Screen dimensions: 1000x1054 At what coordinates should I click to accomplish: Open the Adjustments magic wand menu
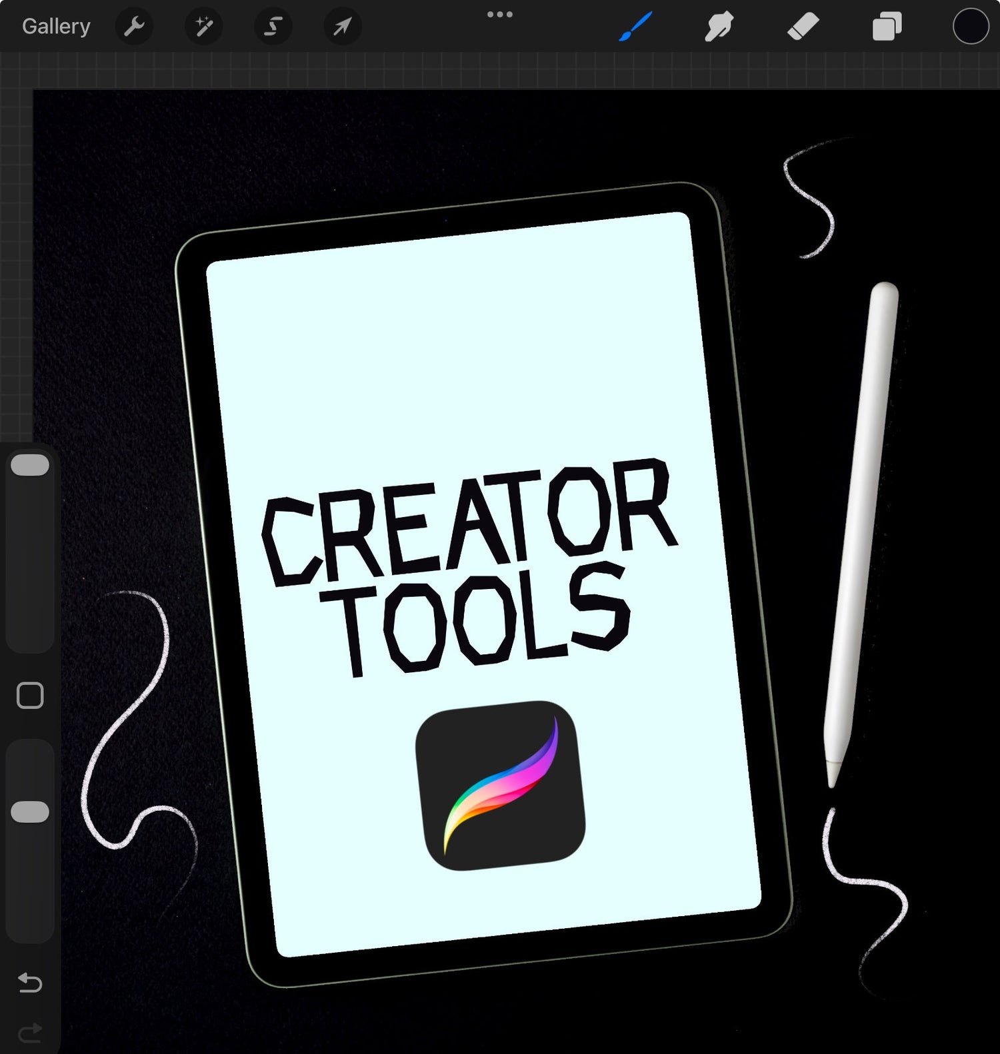click(x=203, y=27)
